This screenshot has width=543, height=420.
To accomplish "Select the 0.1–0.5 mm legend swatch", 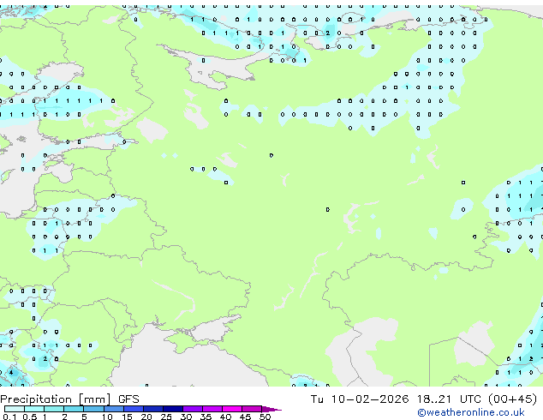I will click(x=15, y=409).
